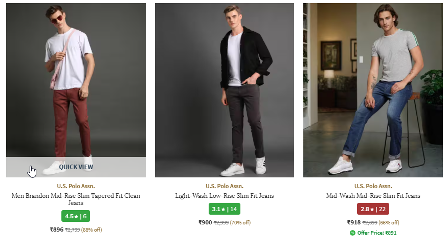Click U.S. Polo Assn. brand under Mid-Wash jeans
This screenshot has width=446, height=252.
click(x=373, y=186)
